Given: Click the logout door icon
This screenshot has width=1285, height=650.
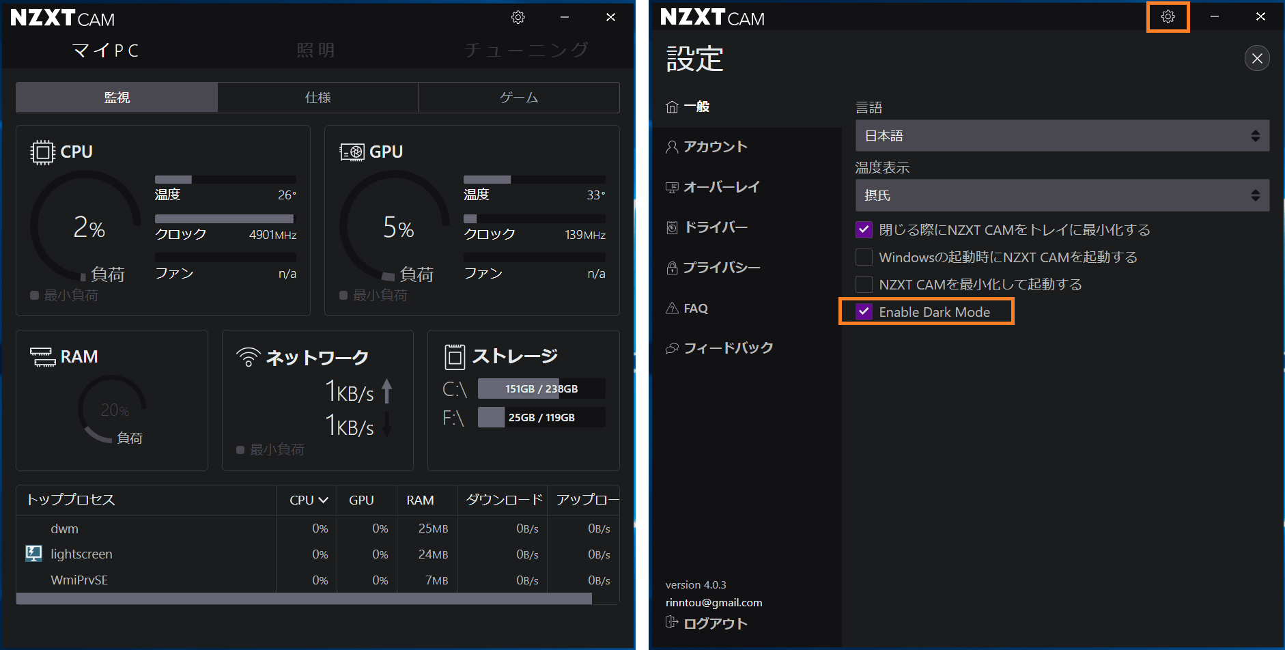Looking at the screenshot, I should point(672,622).
